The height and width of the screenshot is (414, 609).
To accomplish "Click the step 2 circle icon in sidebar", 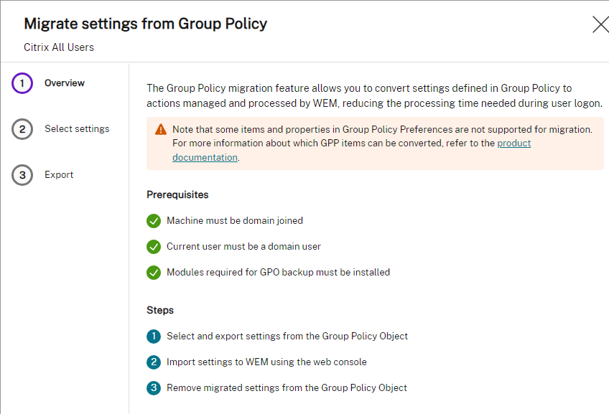I will [x=22, y=129].
